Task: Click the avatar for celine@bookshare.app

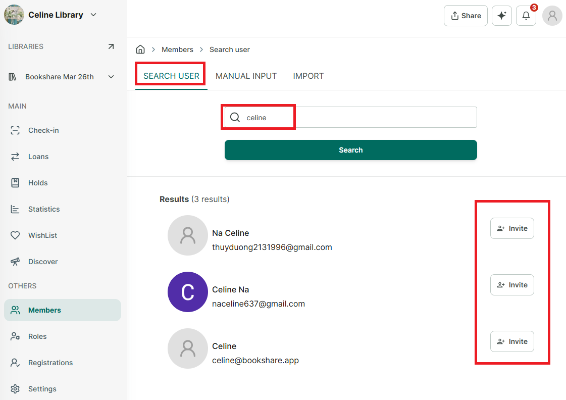Action: (x=188, y=348)
